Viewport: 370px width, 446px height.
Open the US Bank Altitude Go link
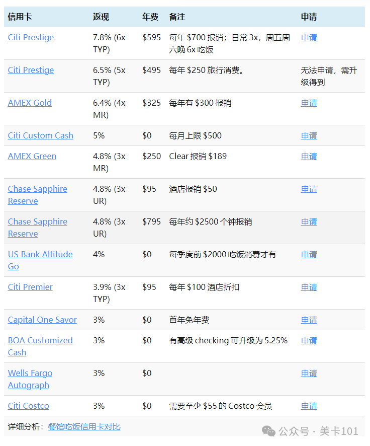pos(40,260)
